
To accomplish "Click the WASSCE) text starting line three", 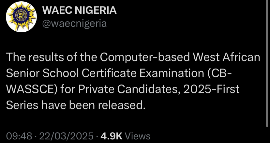I will coord(32,89).
